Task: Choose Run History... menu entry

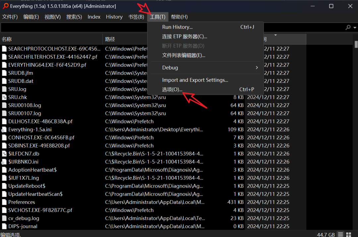Action: click(x=206, y=27)
